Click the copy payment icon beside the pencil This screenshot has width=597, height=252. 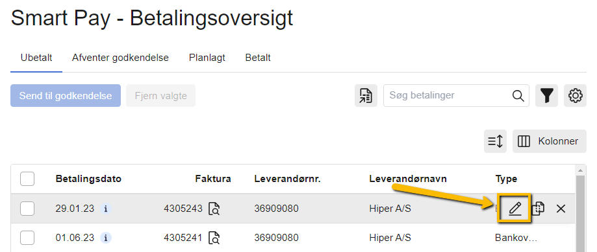pos(538,209)
